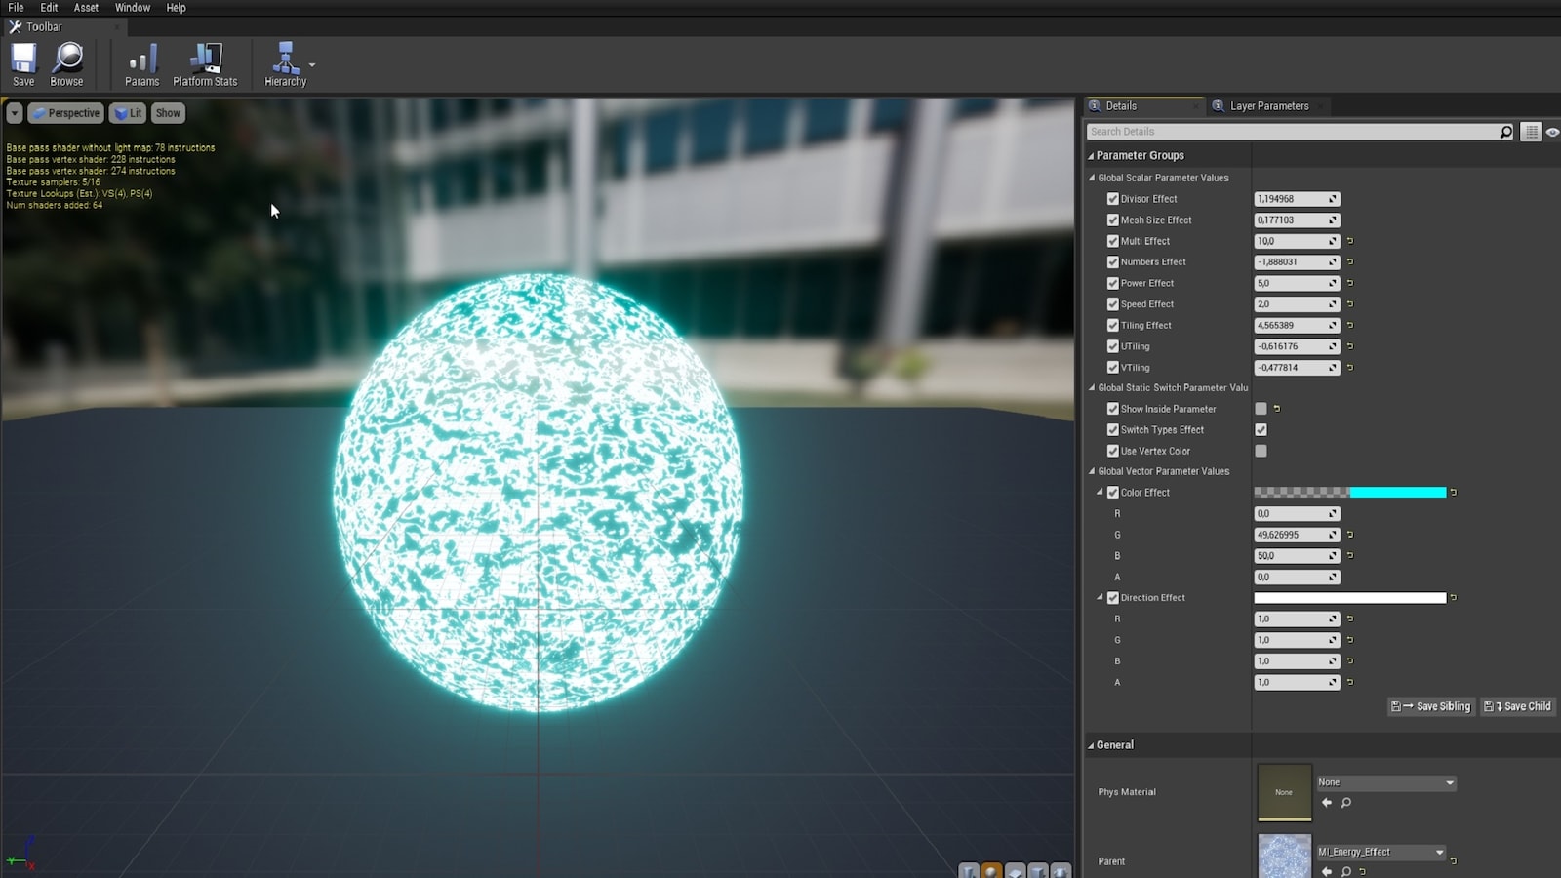
Task: Click the cyan Color Effect swatch
Action: [x=1397, y=492]
